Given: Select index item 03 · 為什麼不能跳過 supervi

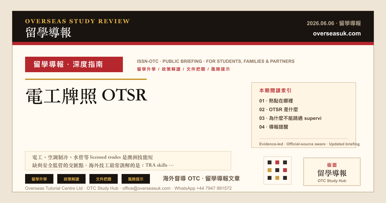Looking at the screenshot, I should [290, 118].
